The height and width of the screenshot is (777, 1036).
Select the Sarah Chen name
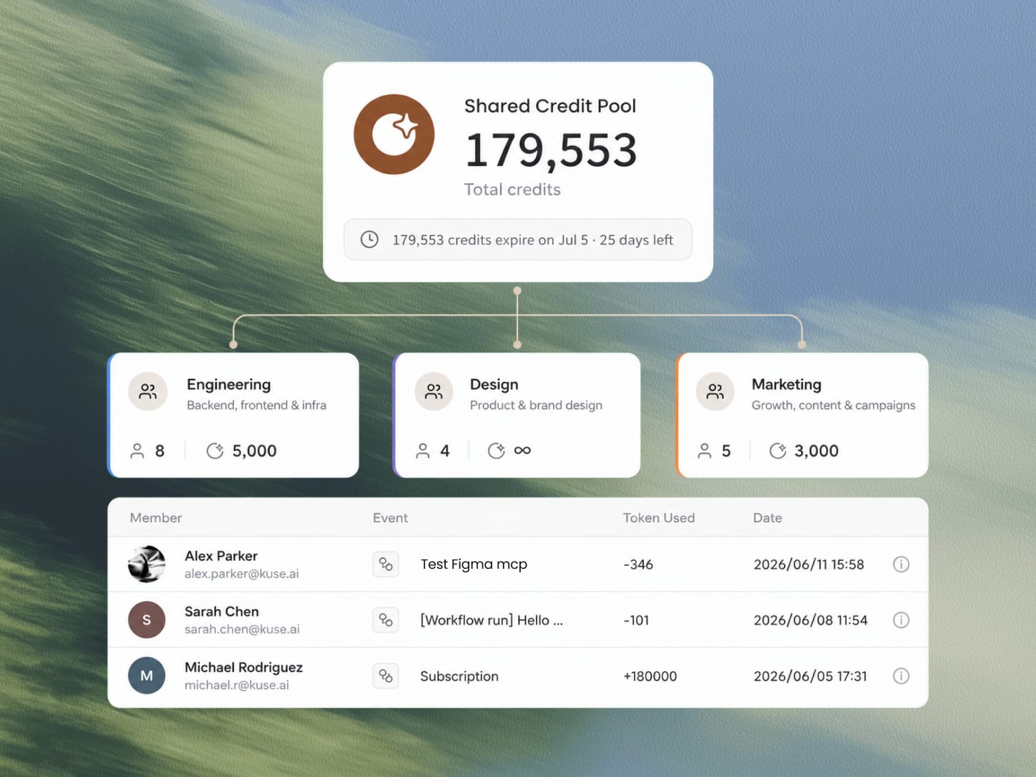[x=222, y=612]
